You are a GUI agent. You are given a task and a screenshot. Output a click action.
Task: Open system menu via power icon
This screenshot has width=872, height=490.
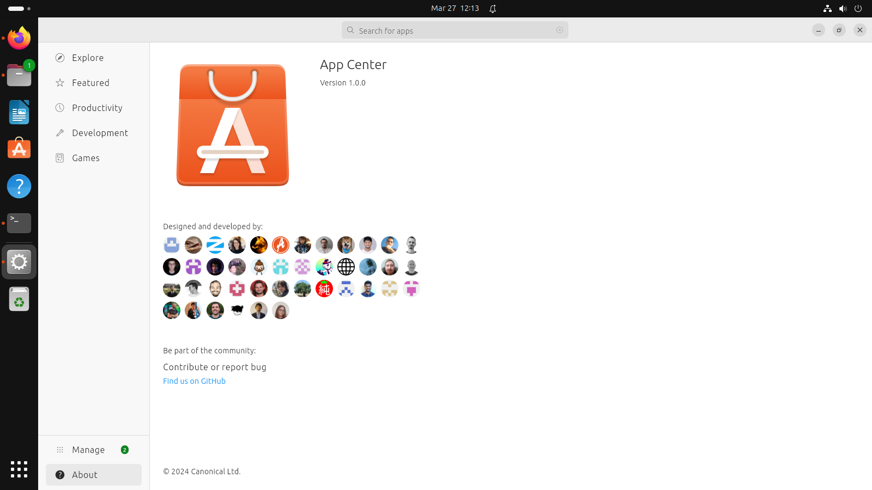coord(858,9)
